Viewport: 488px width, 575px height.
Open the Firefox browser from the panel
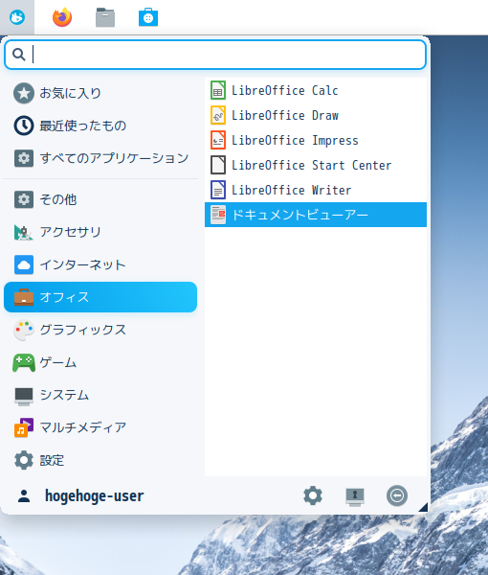[62, 17]
